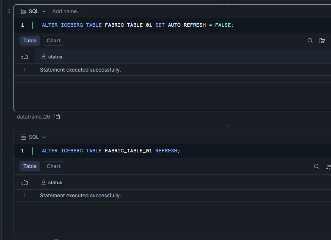This screenshot has width=331, height=240.
Task: Open filter icon in AUTO_REFRESH cell results
Action: point(322,41)
